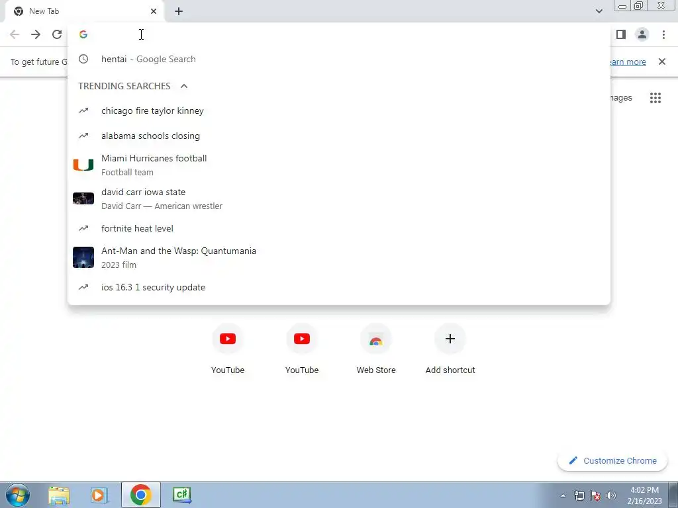
Task: Open Windows Explorer from the taskbar
Action: pyautogui.click(x=59, y=495)
